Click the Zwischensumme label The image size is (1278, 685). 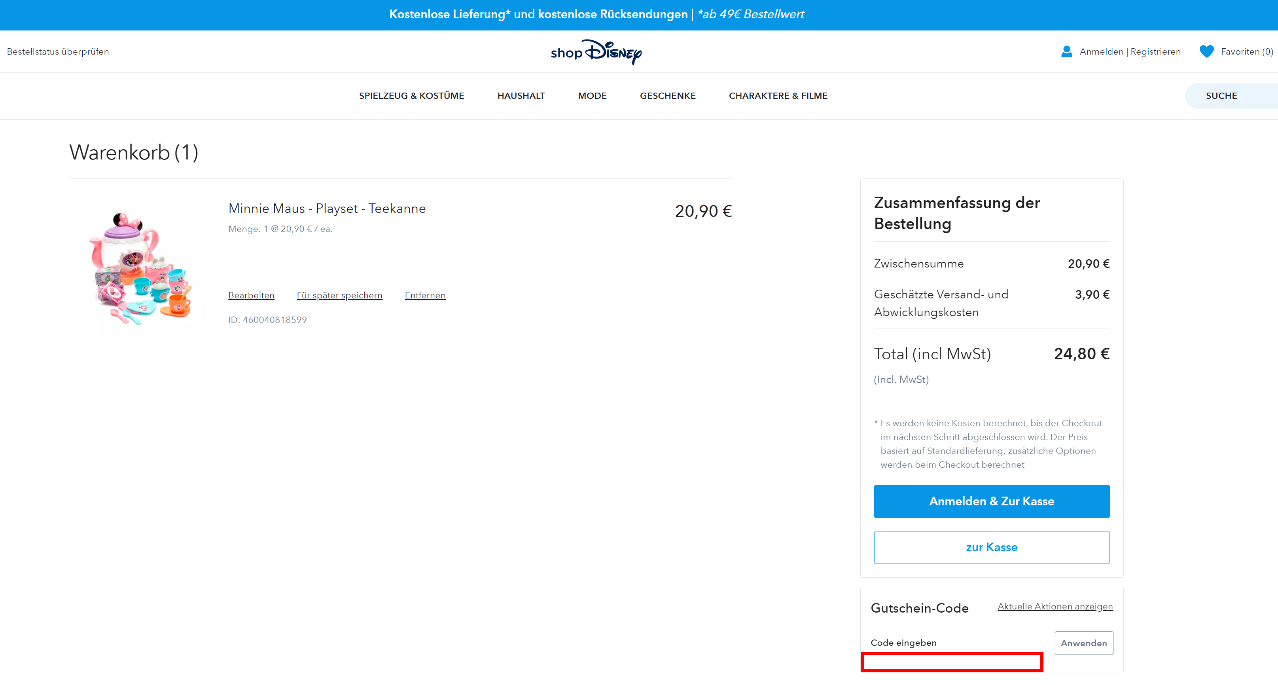pos(918,264)
